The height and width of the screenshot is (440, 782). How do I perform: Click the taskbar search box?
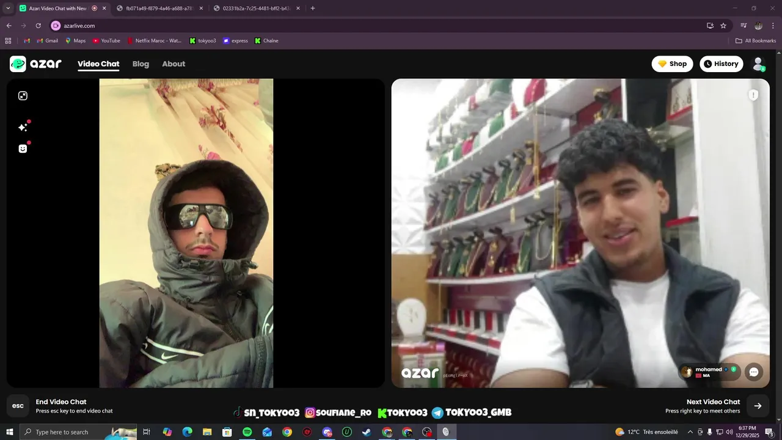click(x=78, y=432)
